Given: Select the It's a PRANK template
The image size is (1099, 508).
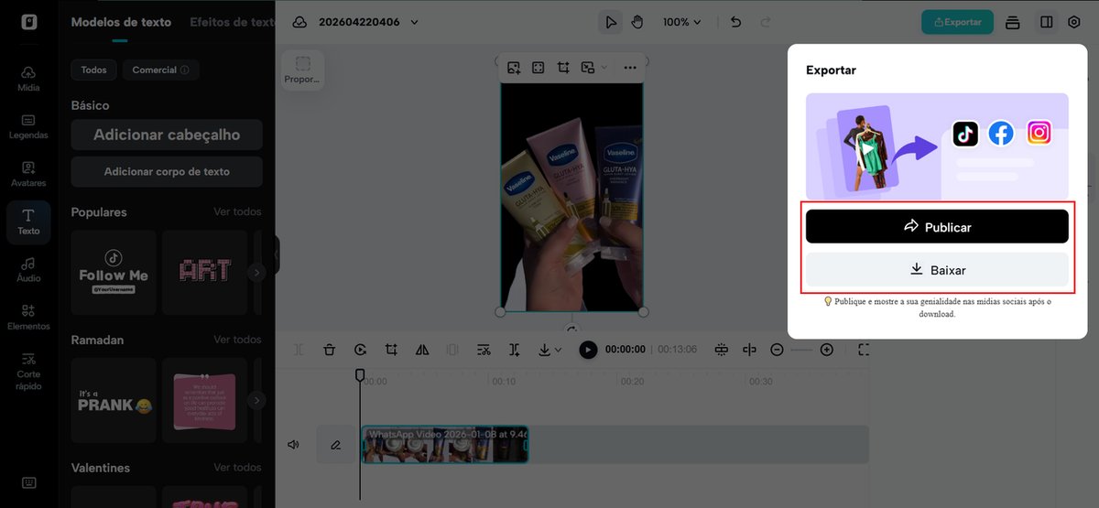Looking at the screenshot, I should (114, 400).
